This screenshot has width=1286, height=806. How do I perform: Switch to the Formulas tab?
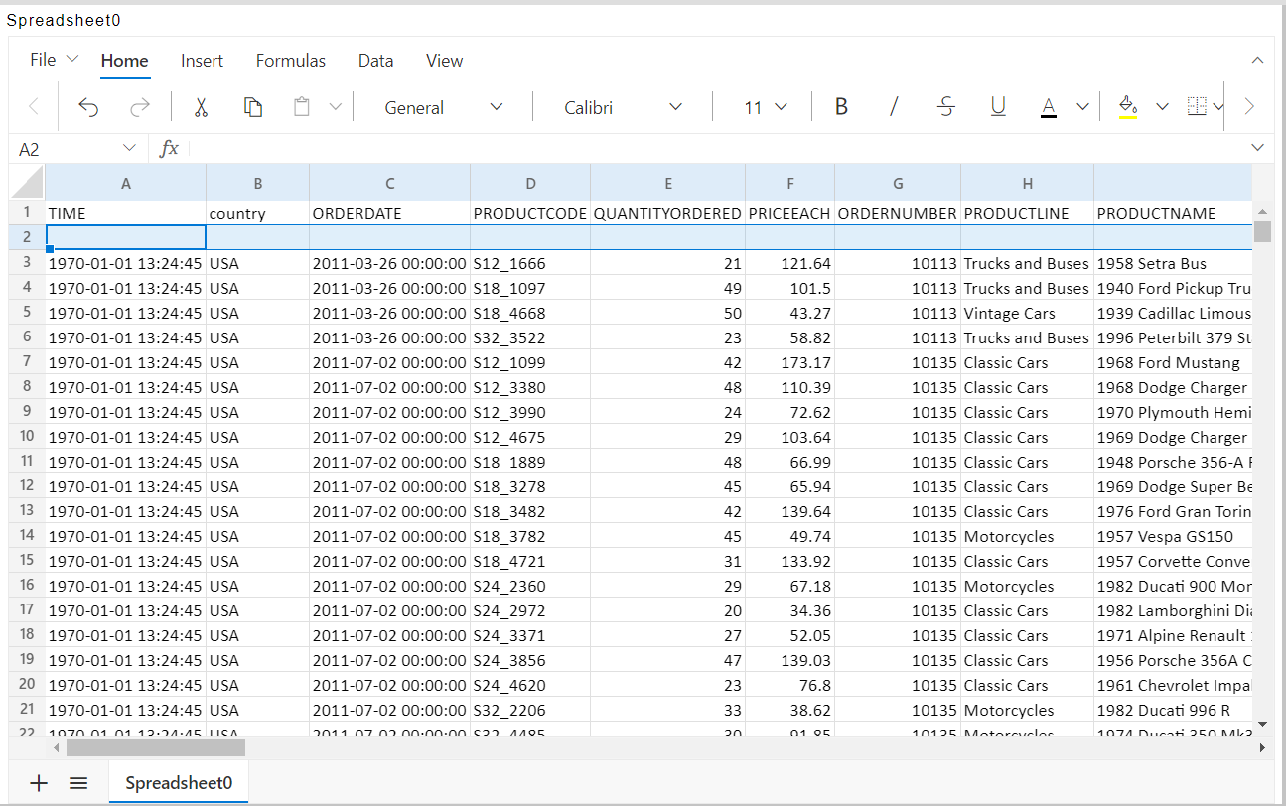291,61
